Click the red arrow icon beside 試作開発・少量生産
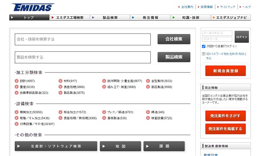260x156 pixels. (x=104, y=81)
